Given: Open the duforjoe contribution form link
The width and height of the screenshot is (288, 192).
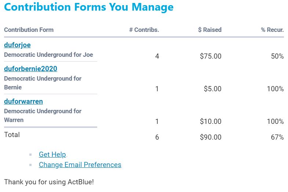Looking at the screenshot, I should [x=17, y=45].
